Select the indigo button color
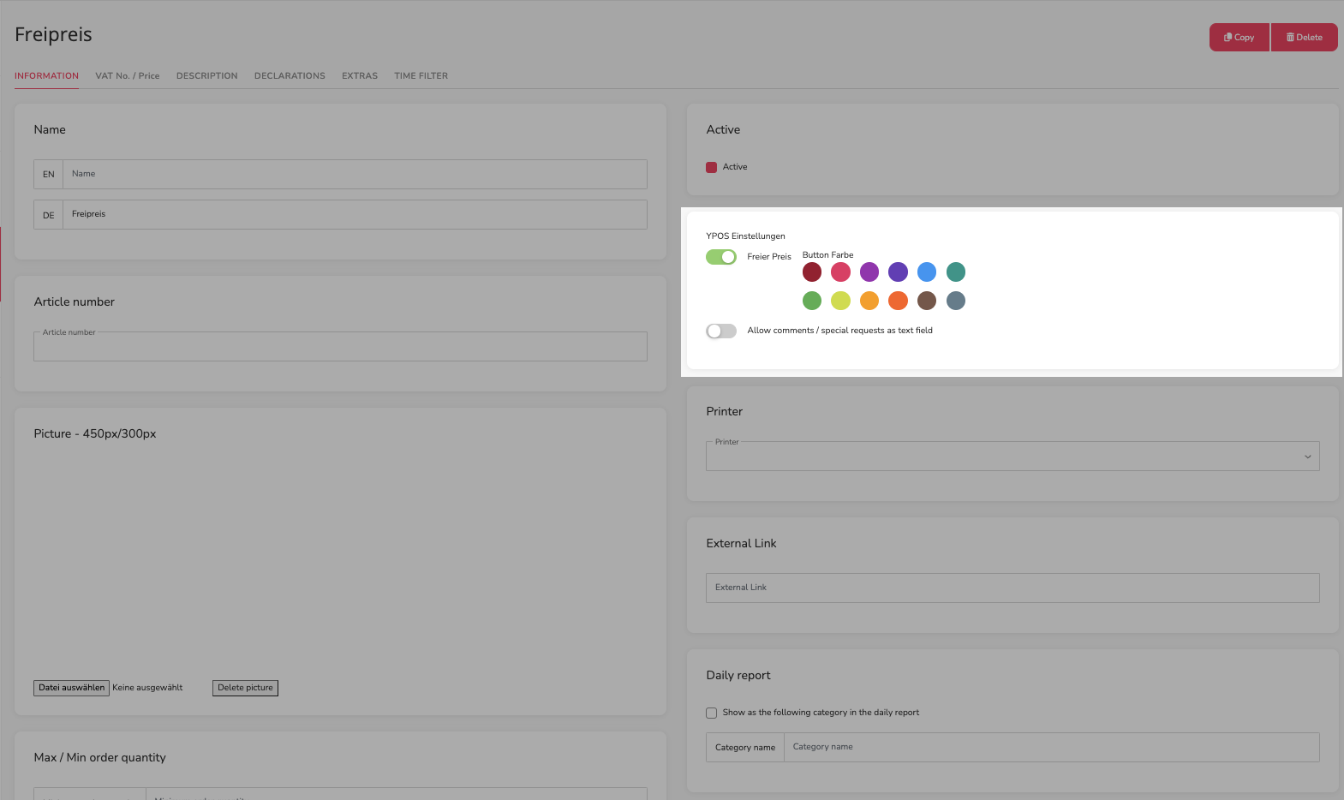Image resolution: width=1344 pixels, height=800 pixels. 898,272
